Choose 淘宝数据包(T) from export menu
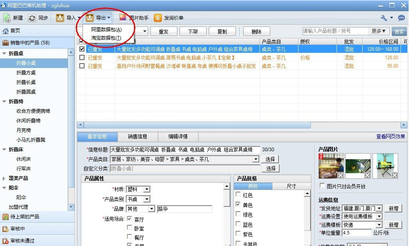This screenshot has width=409, height=246. pyautogui.click(x=106, y=38)
